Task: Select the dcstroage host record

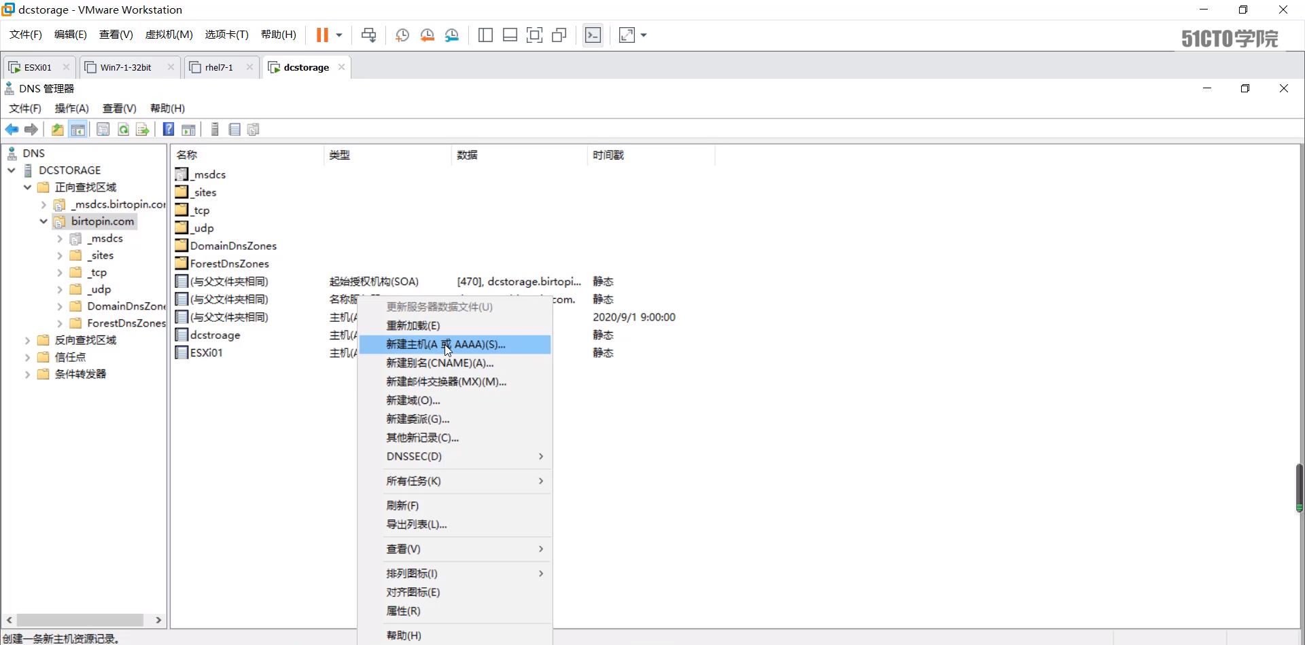Action: pyautogui.click(x=215, y=335)
